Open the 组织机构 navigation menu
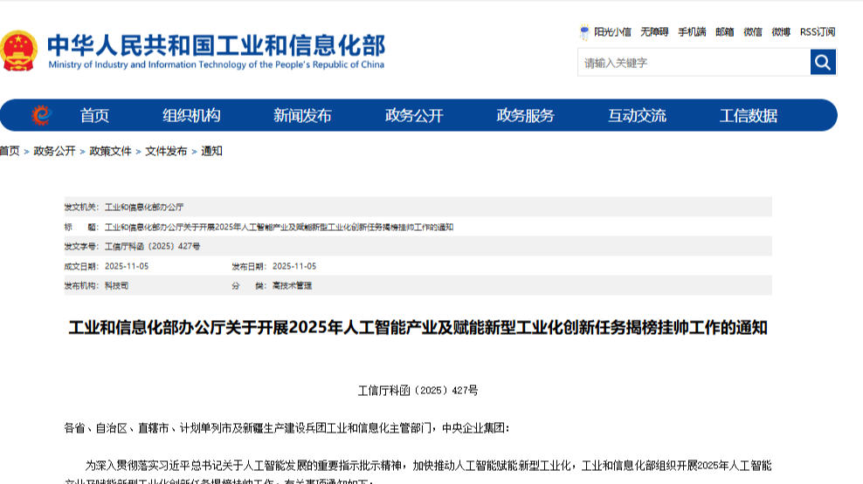 [191, 115]
